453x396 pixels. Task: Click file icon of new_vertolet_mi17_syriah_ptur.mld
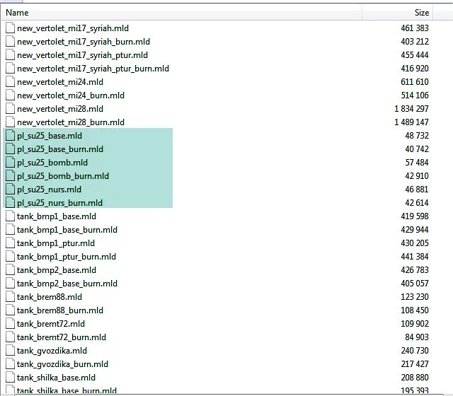point(10,55)
